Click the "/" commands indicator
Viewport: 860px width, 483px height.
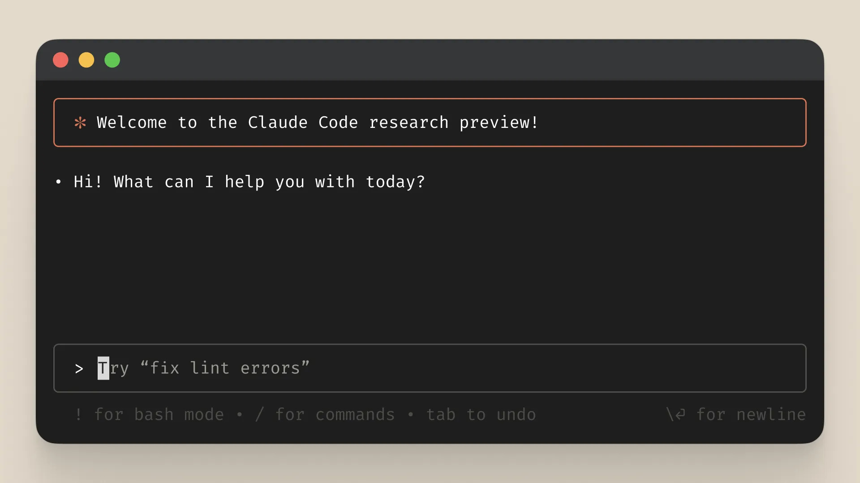tap(259, 414)
